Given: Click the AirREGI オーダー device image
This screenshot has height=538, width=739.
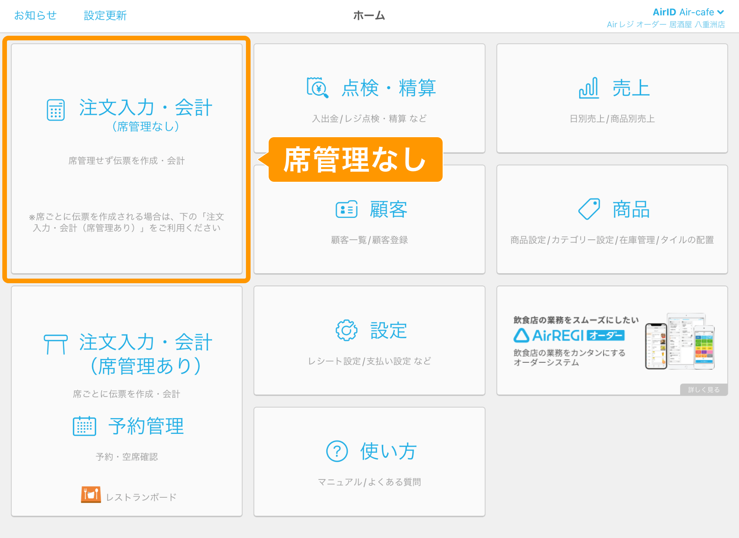Looking at the screenshot, I should [x=680, y=341].
